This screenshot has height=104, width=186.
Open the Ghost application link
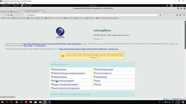tap(98, 81)
